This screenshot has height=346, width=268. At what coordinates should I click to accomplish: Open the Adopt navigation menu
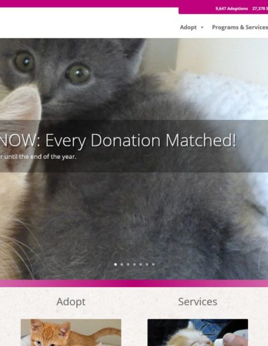tap(188, 27)
